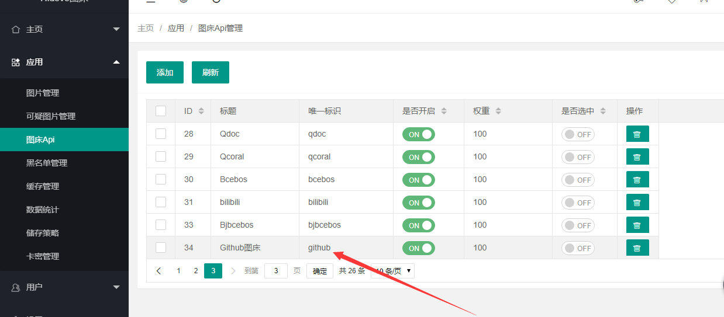Viewport: 724px width, 317px height.
Task: Click the page number input field
Action: pos(276,271)
